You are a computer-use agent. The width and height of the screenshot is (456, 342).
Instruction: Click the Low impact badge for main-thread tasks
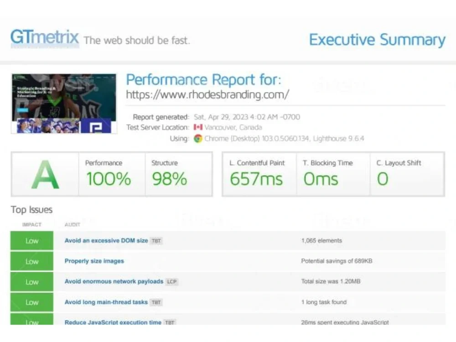click(x=32, y=302)
